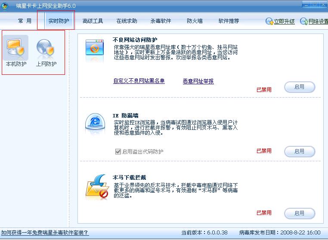
Task: Open the 高级工具 tab
Action: pos(93,21)
